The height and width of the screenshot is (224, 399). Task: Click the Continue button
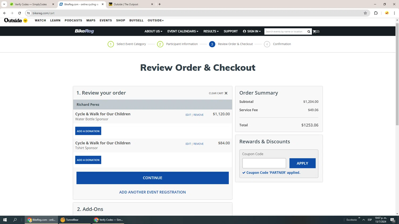coord(152,178)
